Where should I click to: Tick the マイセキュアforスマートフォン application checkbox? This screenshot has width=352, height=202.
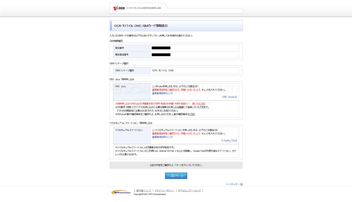[x=153, y=130]
